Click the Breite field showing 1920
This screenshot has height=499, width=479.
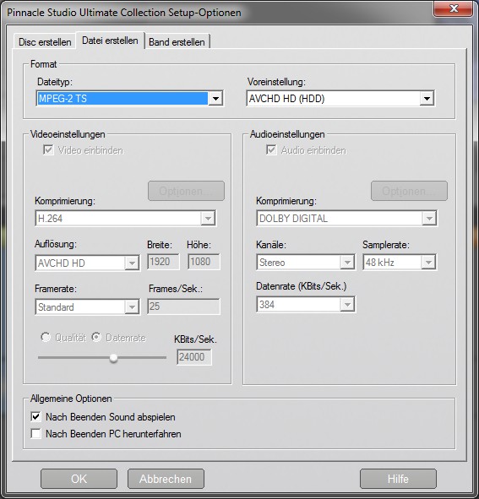coord(163,262)
